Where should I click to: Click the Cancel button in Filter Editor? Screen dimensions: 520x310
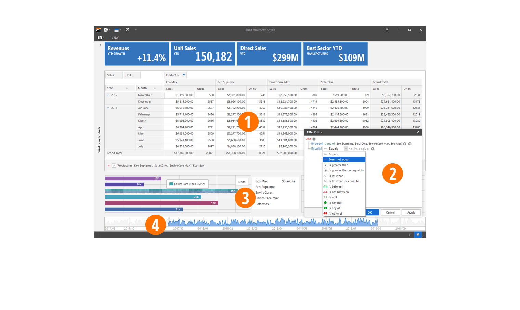pyautogui.click(x=390, y=212)
